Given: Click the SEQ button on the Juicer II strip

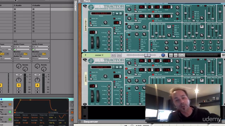Looking at the screenshot, I should (x=171, y=55).
